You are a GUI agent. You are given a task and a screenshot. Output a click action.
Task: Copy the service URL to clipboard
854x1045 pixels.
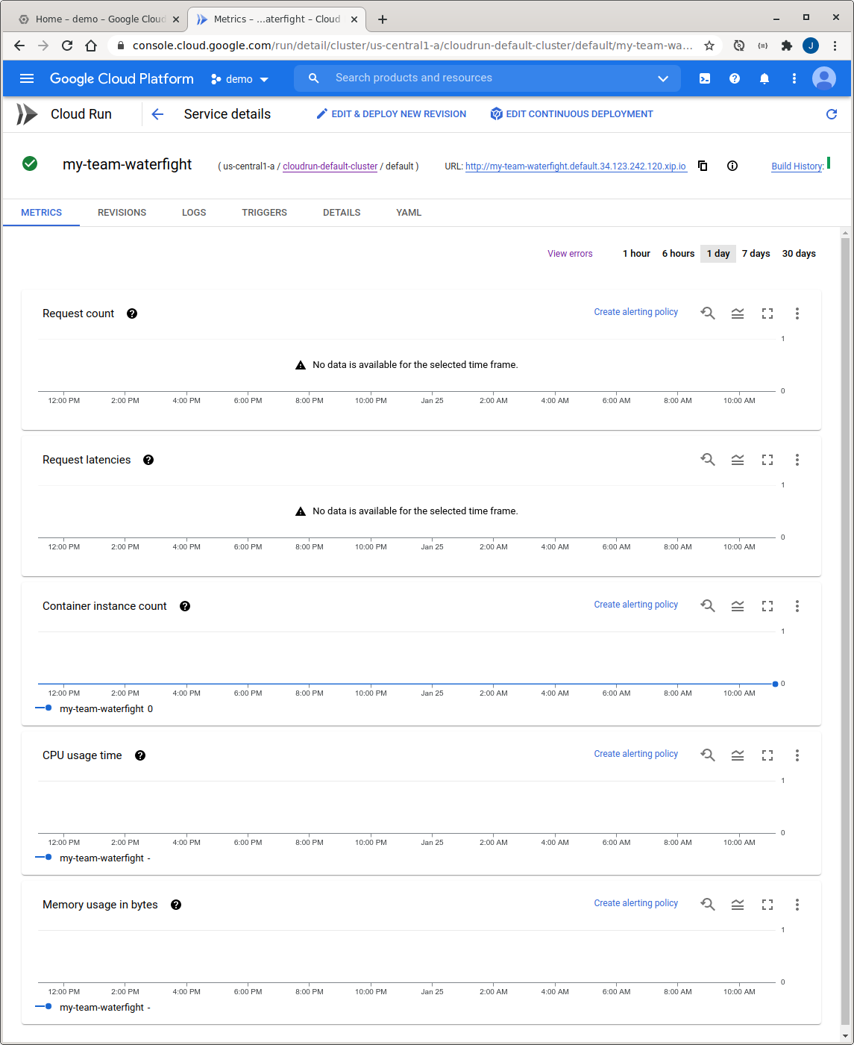coord(703,166)
